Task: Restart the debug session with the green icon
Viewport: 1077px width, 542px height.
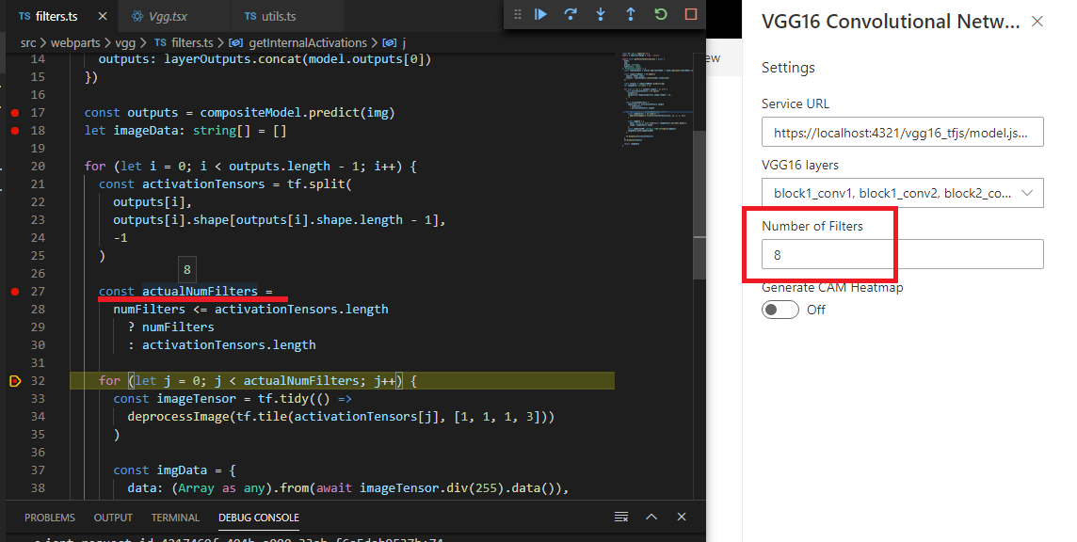Action: point(661,14)
